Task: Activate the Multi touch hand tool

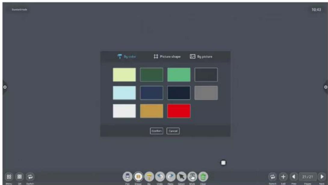Action: pos(192,177)
